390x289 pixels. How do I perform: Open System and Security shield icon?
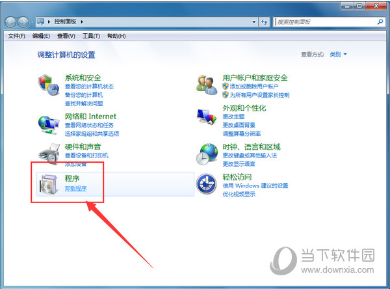pos(49,85)
